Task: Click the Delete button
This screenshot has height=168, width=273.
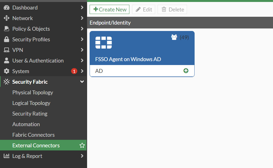Action: pos(172,9)
